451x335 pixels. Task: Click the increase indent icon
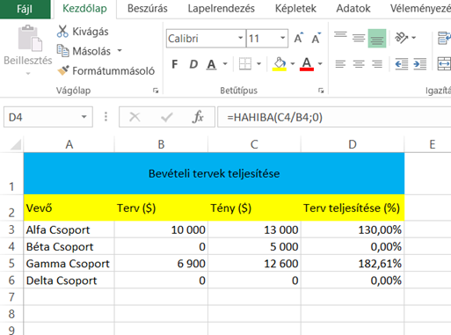pos(419,63)
